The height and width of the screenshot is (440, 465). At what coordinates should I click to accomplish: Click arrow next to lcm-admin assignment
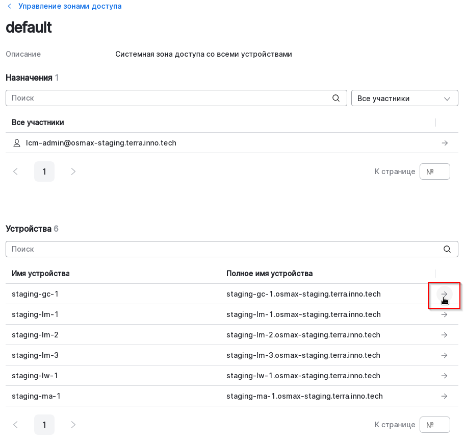(444, 143)
